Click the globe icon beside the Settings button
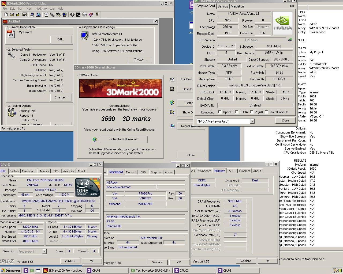The height and width of the screenshot is (274, 343). tap(172, 102)
